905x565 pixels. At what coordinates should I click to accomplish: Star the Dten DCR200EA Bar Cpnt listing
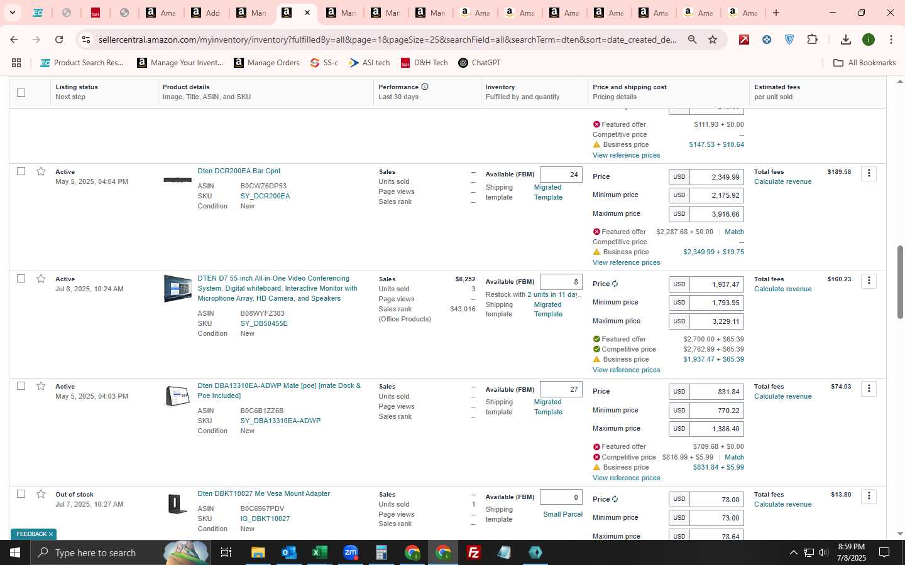pos(41,171)
